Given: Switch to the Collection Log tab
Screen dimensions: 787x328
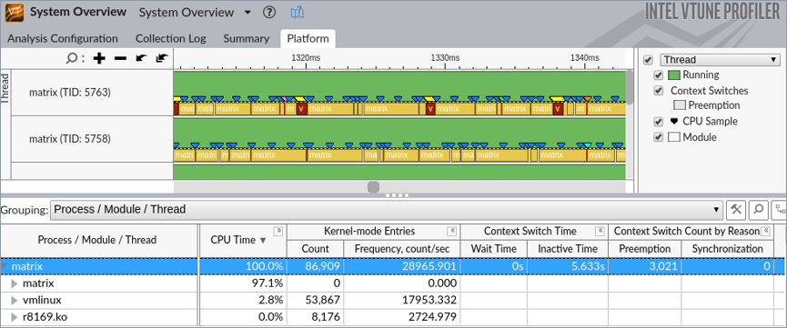Looking at the screenshot, I should (x=171, y=39).
